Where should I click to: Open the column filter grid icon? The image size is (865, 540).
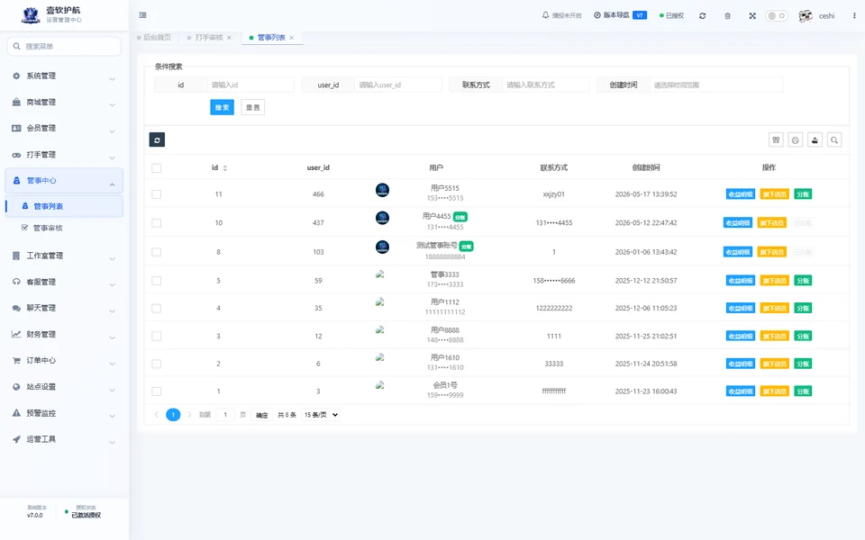tap(776, 140)
